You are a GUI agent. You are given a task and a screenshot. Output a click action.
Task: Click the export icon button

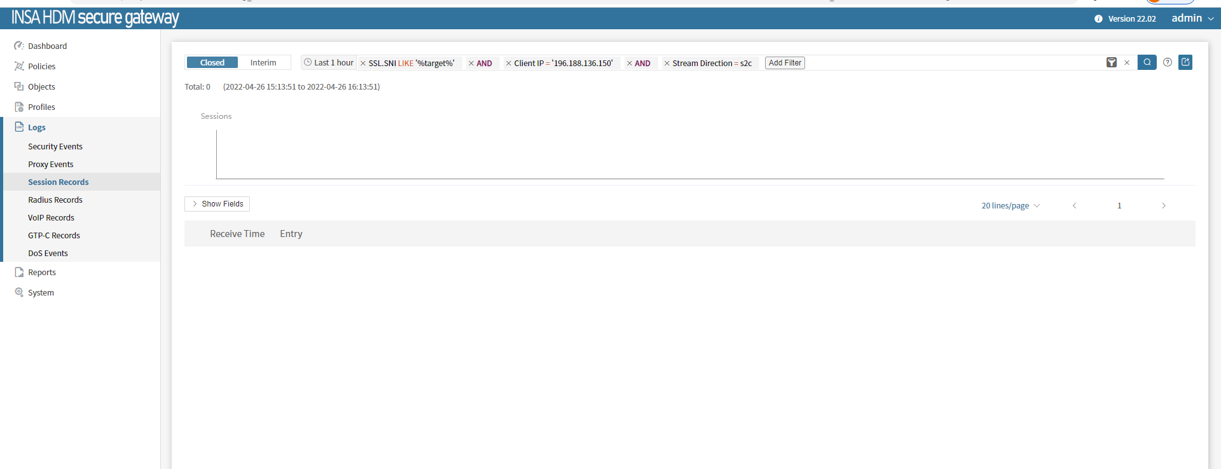pyautogui.click(x=1185, y=62)
